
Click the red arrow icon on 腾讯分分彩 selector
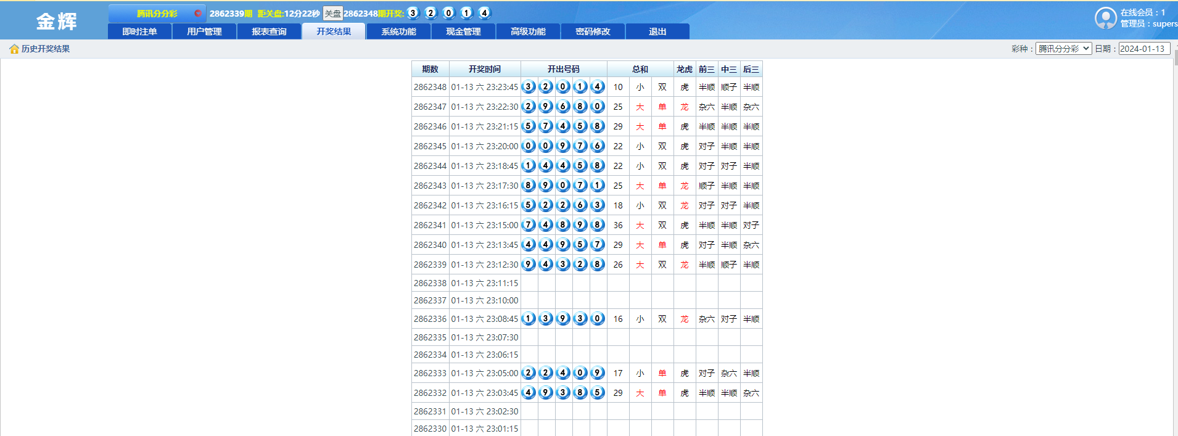[x=197, y=13]
